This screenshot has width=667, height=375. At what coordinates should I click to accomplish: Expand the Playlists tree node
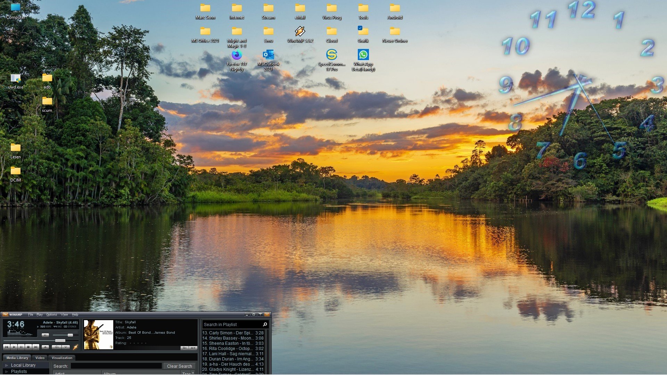tap(6, 372)
